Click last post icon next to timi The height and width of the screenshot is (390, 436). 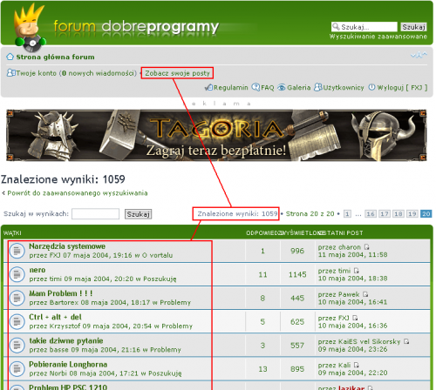coord(357,271)
